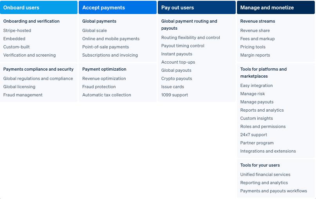Image resolution: width=316 pixels, height=199 pixels.
Task: Select Payments and payouts workflows
Action: pos(274,191)
